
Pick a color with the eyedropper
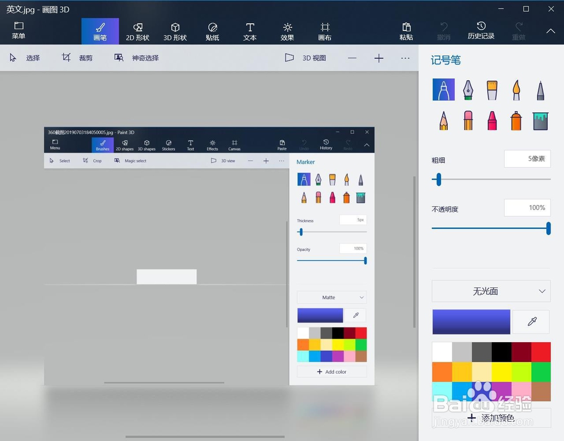point(531,321)
